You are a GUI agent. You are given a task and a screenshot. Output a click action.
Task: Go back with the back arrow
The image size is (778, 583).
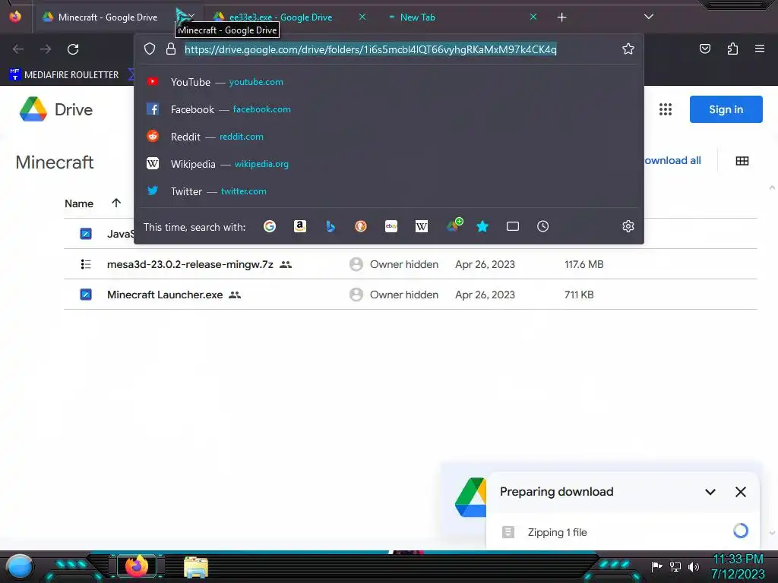pyautogui.click(x=18, y=49)
